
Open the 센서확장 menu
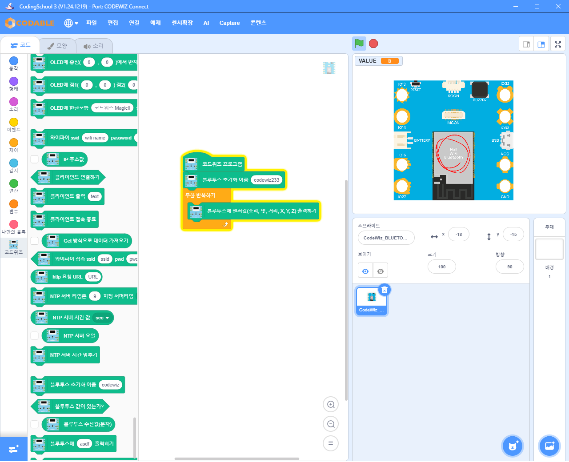[x=182, y=23]
